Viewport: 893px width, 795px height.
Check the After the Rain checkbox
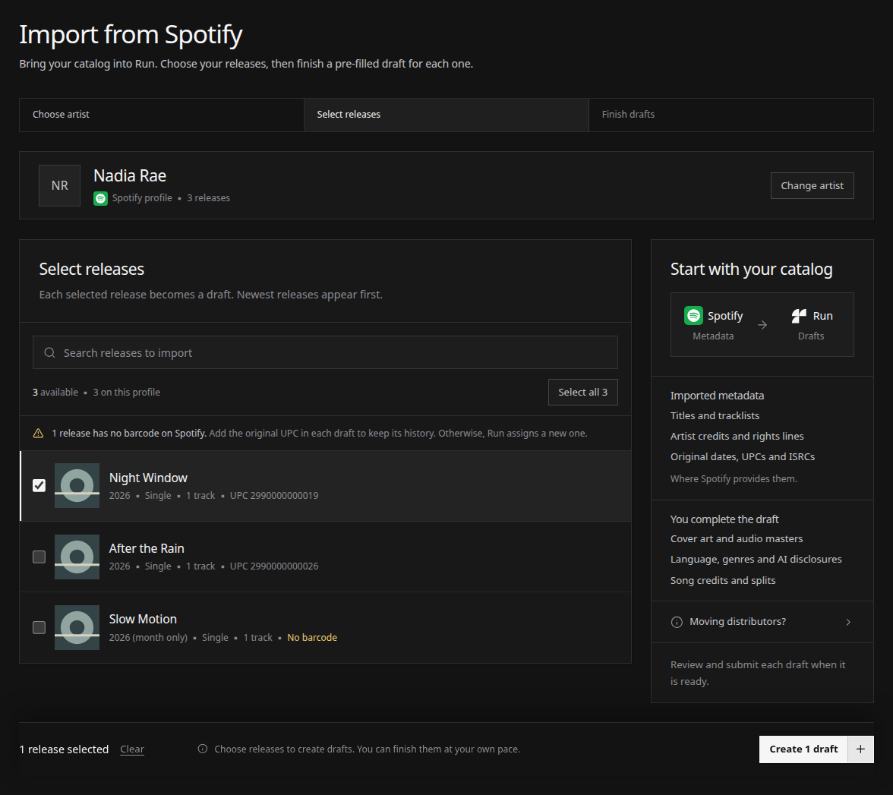39,557
